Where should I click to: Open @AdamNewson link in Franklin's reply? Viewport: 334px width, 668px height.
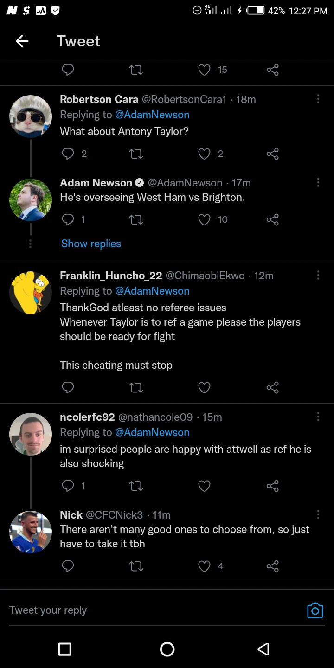pyautogui.click(x=152, y=291)
